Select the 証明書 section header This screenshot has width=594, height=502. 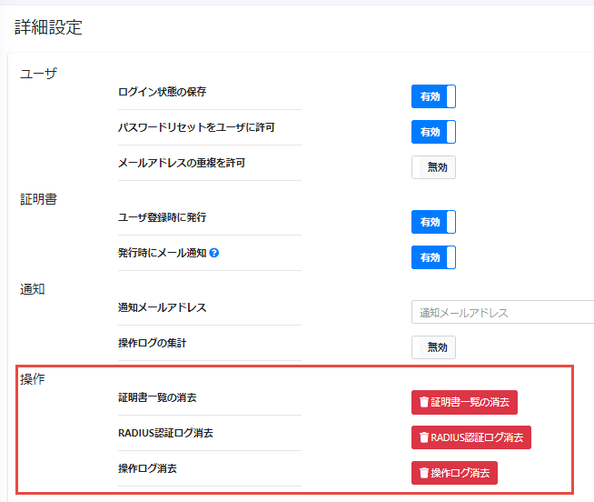coord(38,199)
